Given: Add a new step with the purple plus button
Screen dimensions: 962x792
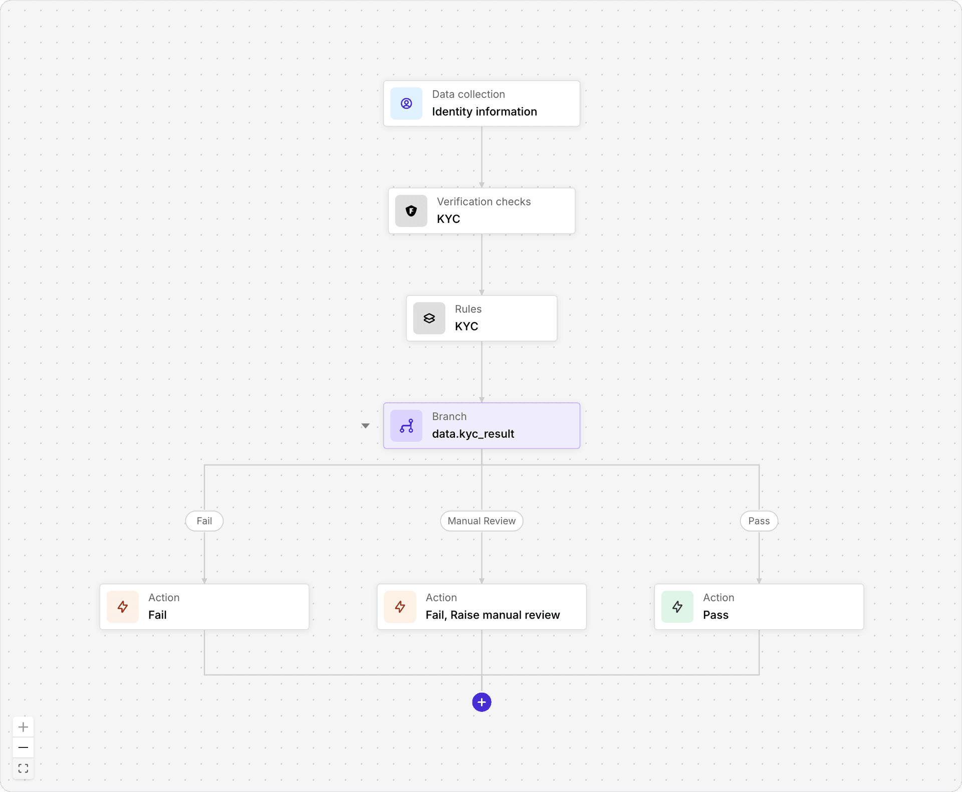Looking at the screenshot, I should [x=482, y=702].
